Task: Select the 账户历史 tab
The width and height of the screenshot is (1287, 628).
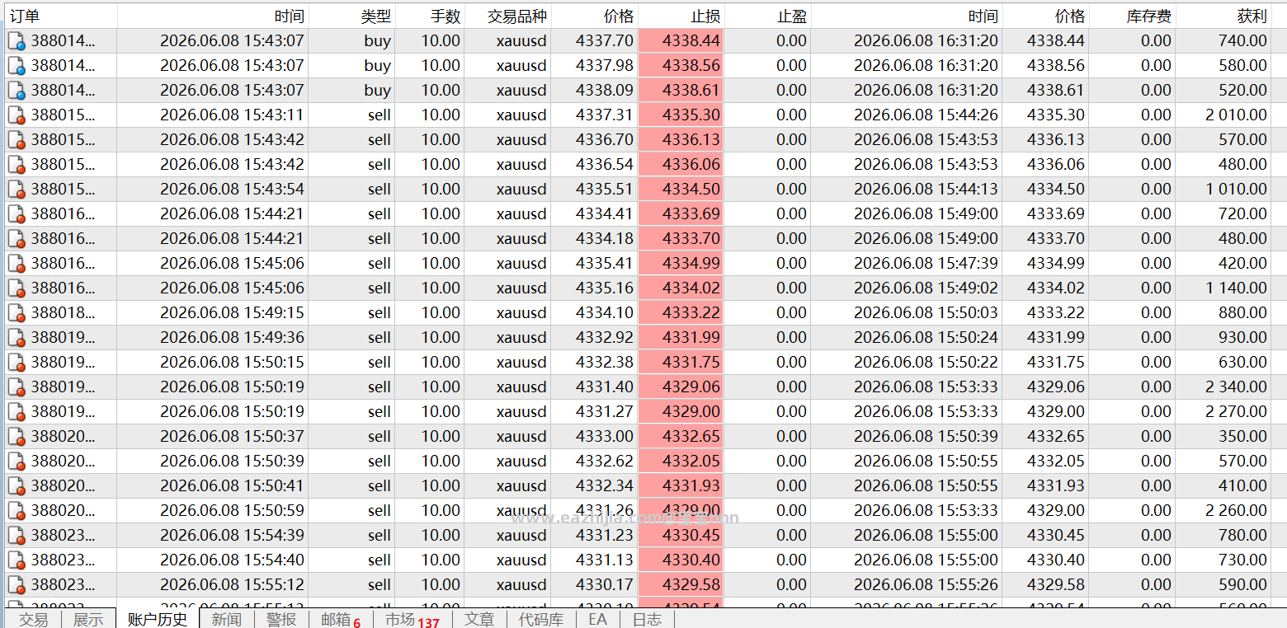Action: pyautogui.click(x=158, y=619)
